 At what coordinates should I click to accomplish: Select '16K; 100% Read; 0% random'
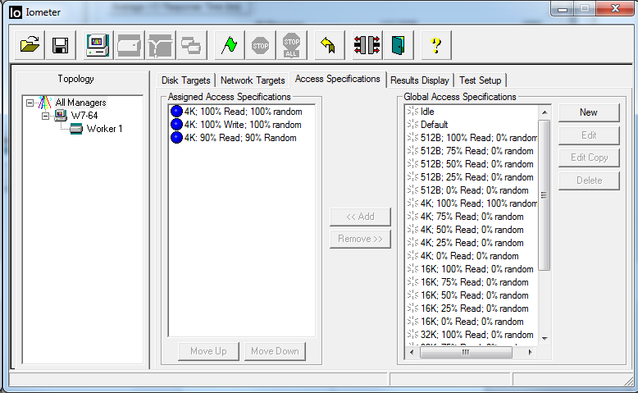tap(477, 269)
